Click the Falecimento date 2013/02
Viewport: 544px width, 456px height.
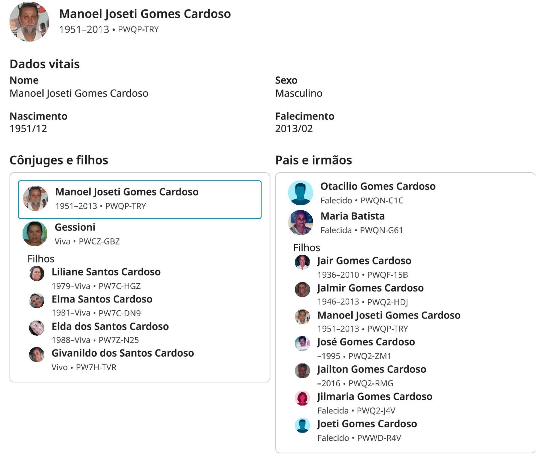(x=294, y=129)
